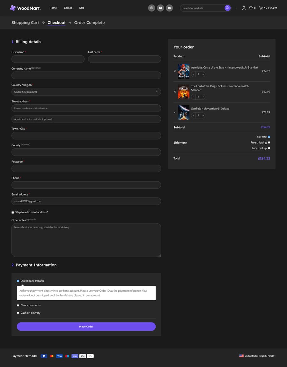Increase Gollum quantity

[x=203, y=97]
